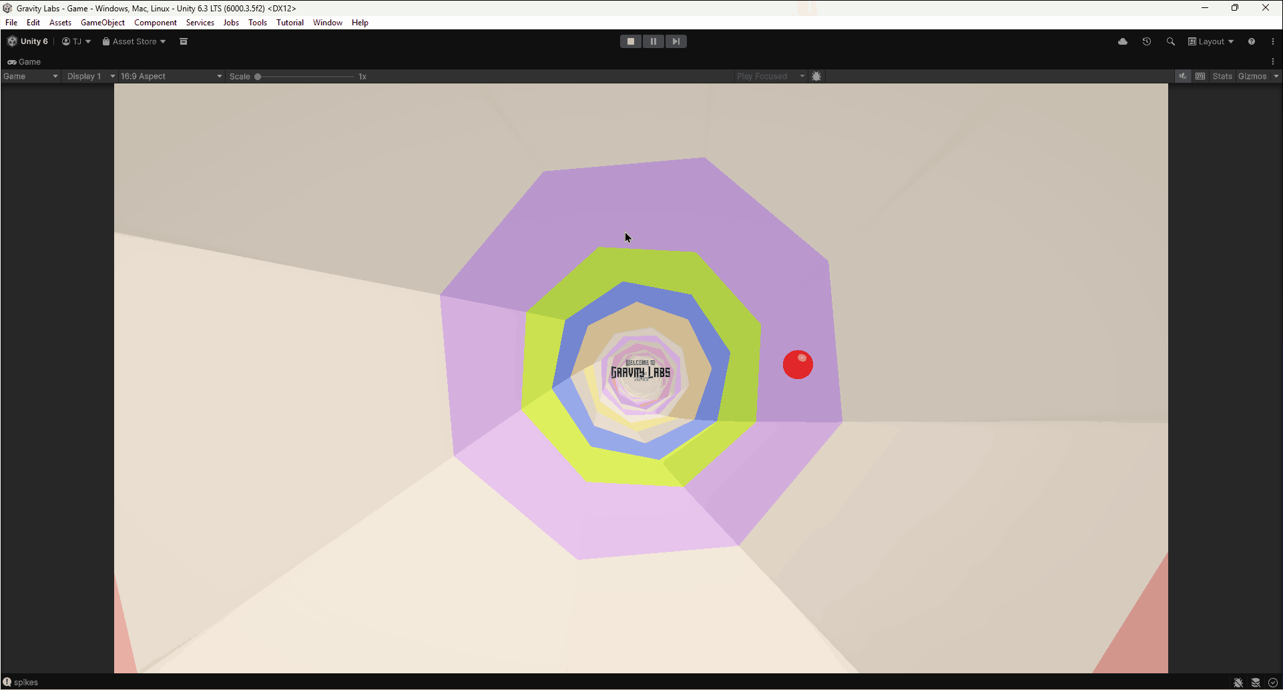The height and width of the screenshot is (690, 1283).
Task: Click the 'spikes' console status message
Action: 26,682
